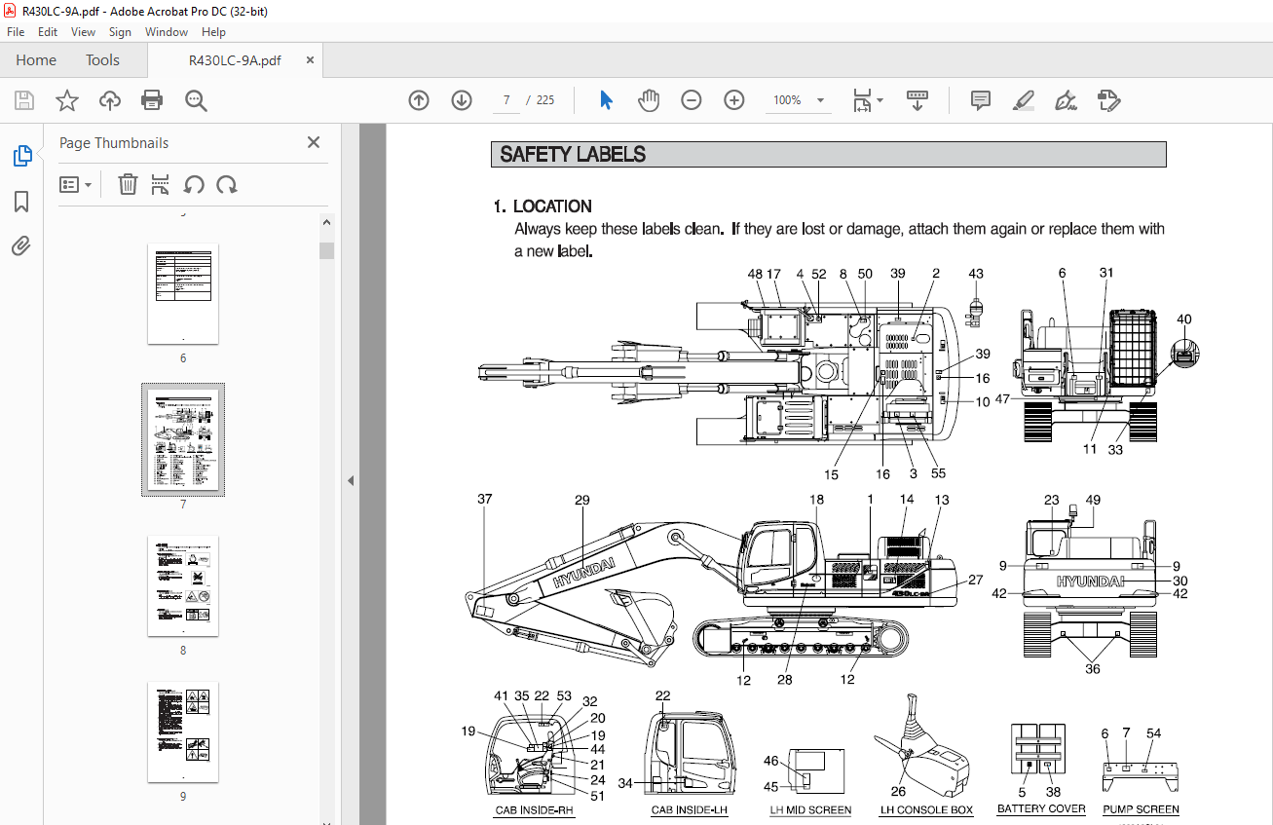
Task: Bookmark this file with the star icon
Action: tap(66, 100)
